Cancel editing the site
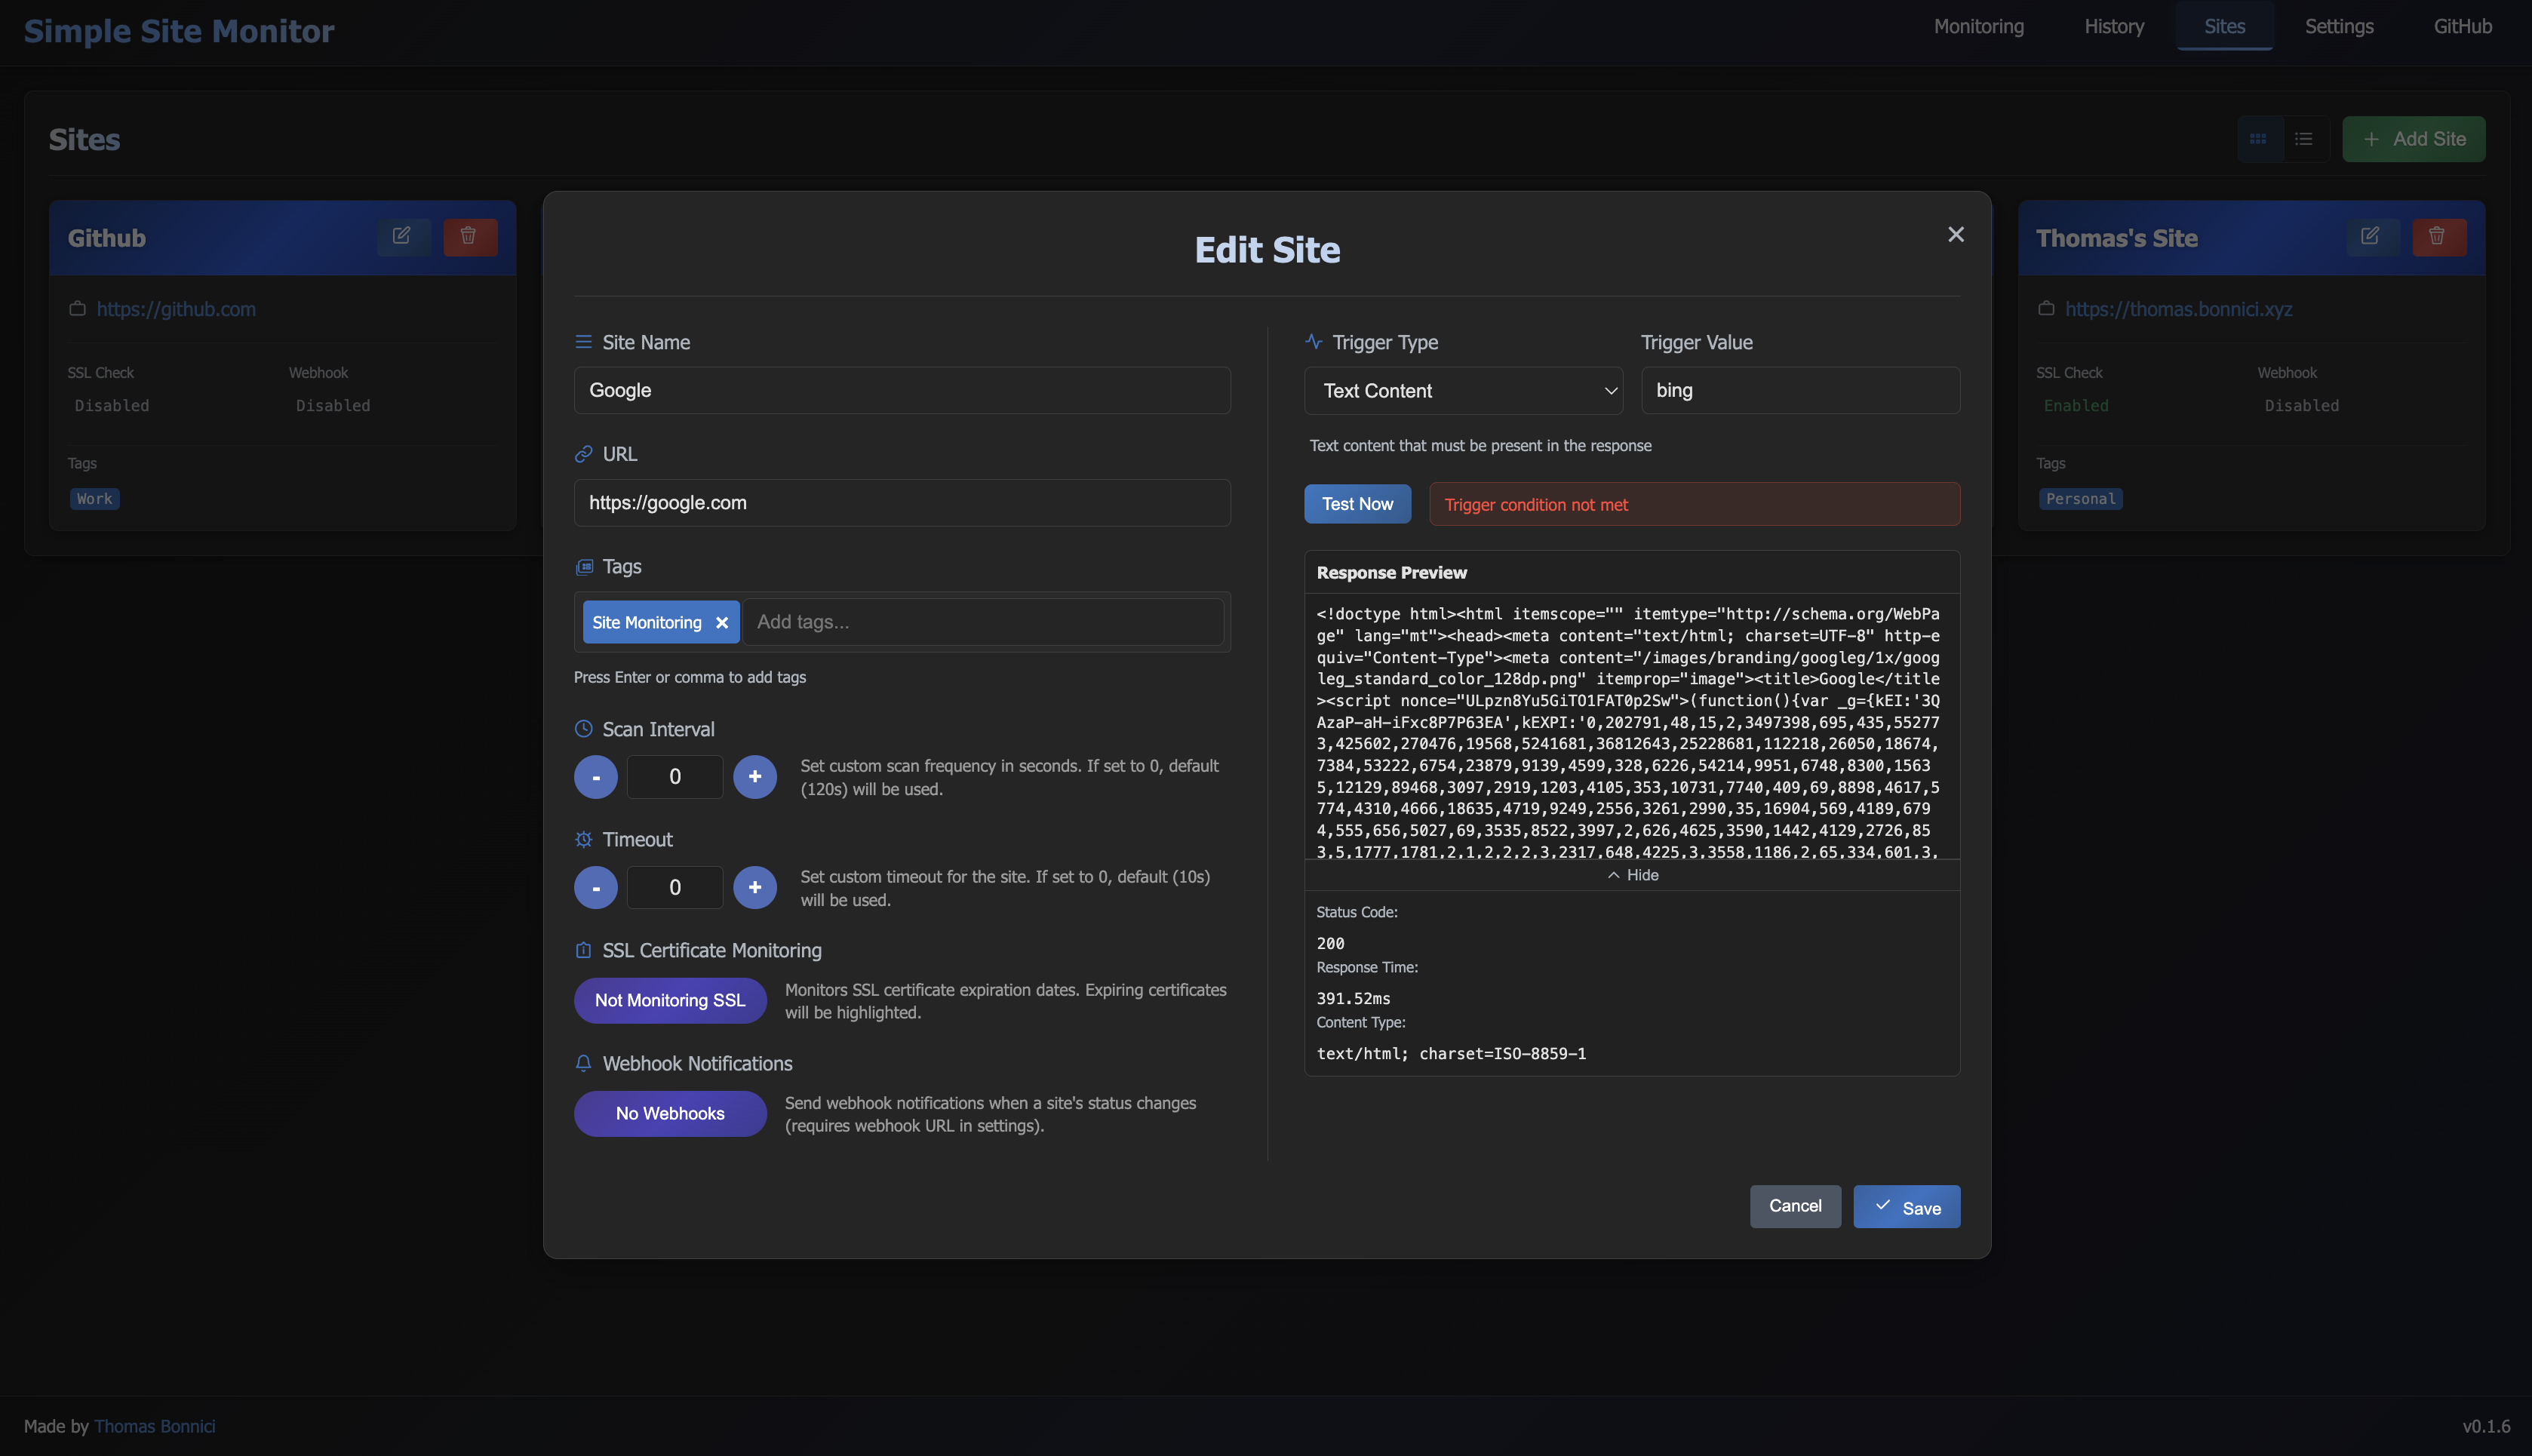Image resolution: width=2532 pixels, height=1456 pixels. tap(1795, 1207)
